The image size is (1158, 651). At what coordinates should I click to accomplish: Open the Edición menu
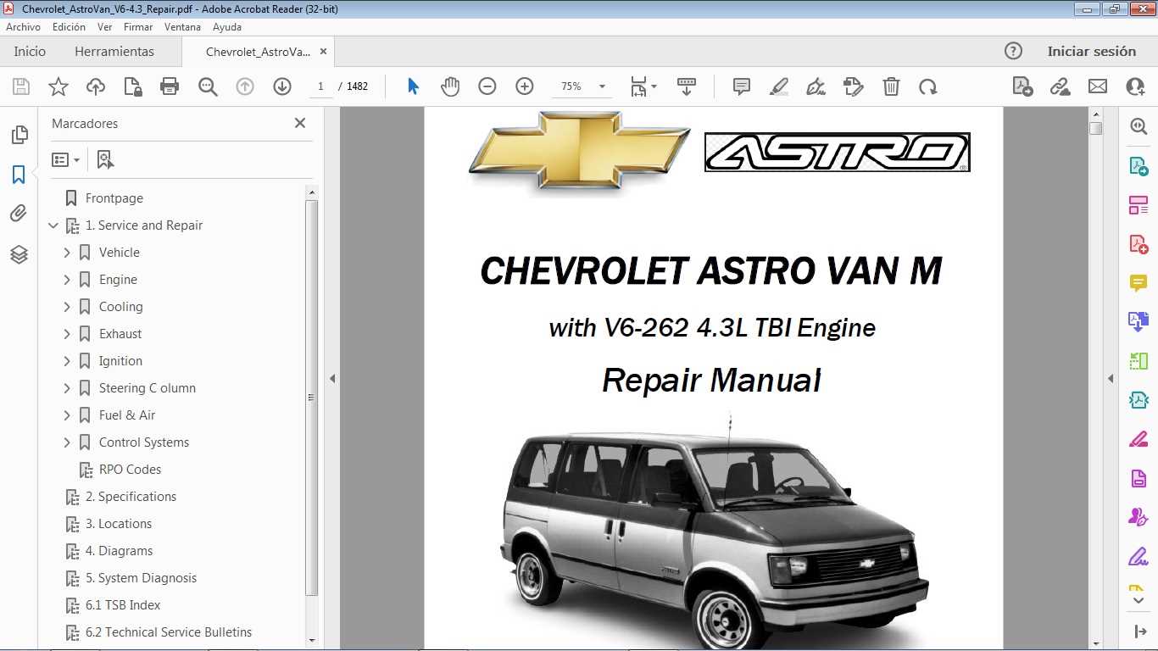(69, 27)
